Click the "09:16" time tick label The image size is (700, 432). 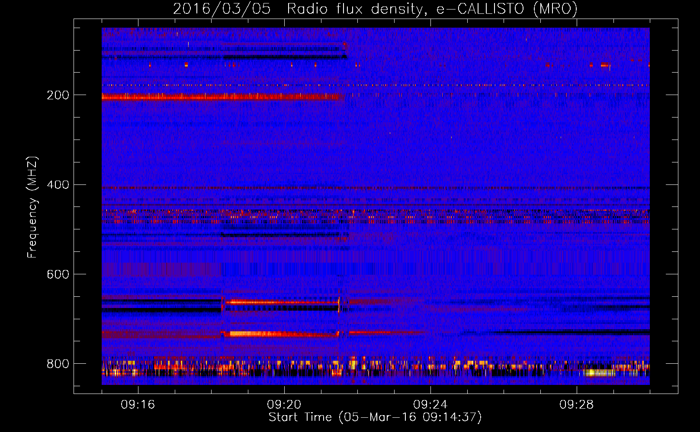pyautogui.click(x=138, y=405)
